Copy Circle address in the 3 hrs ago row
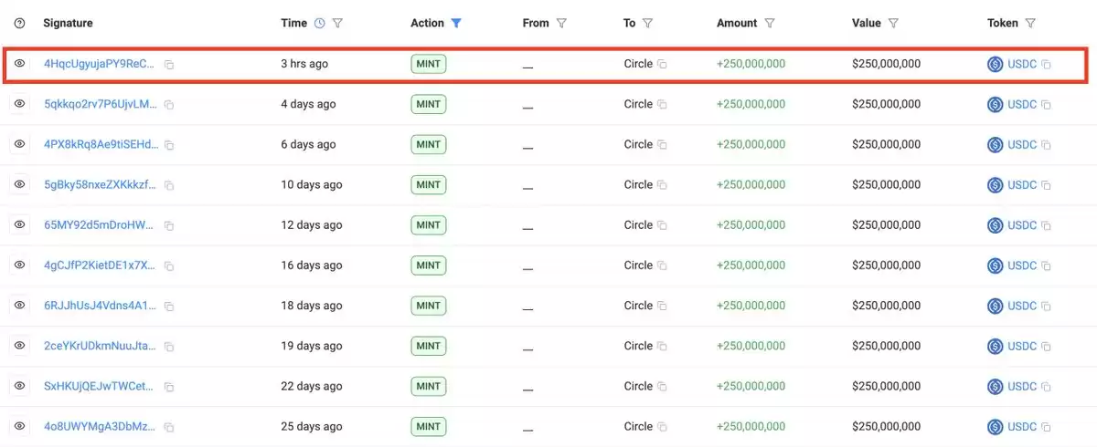 click(x=662, y=65)
